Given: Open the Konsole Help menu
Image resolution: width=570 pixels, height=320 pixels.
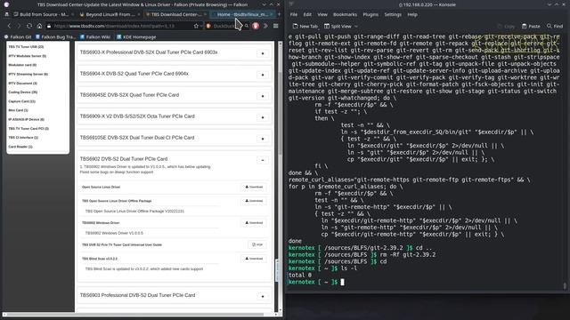Looking at the screenshot, I should [x=412, y=14].
